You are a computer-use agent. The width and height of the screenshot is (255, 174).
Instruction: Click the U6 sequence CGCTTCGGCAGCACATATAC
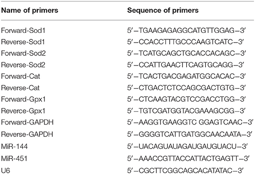click(x=185, y=171)
